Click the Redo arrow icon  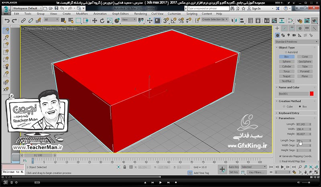tap(14, 21)
